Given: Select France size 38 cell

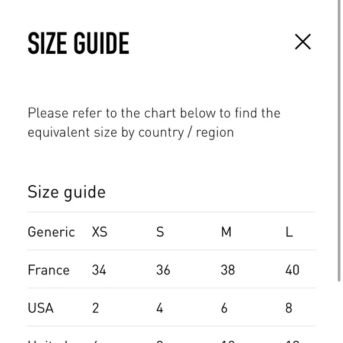Looking at the screenshot, I should [228, 270].
